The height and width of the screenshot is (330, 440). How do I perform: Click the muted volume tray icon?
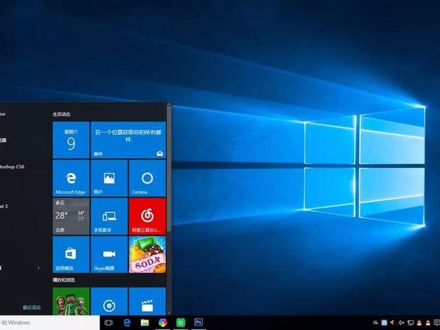coord(402,323)
